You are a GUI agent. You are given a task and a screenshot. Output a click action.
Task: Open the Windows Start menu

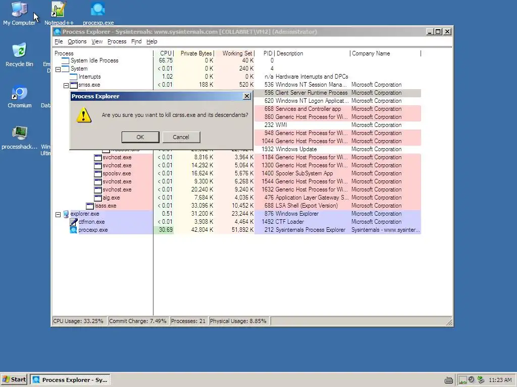point(14,379)
